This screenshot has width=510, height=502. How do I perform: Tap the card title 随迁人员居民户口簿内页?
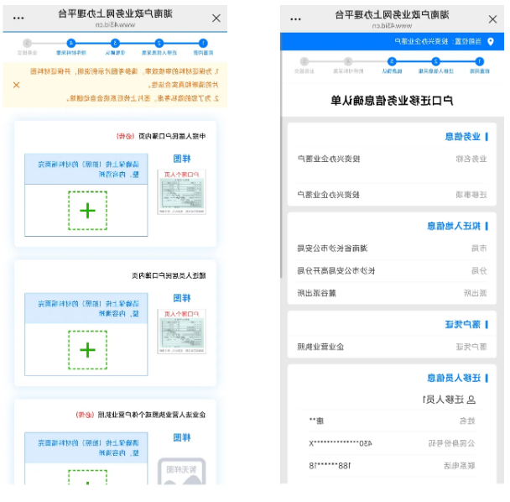(169, 275)
